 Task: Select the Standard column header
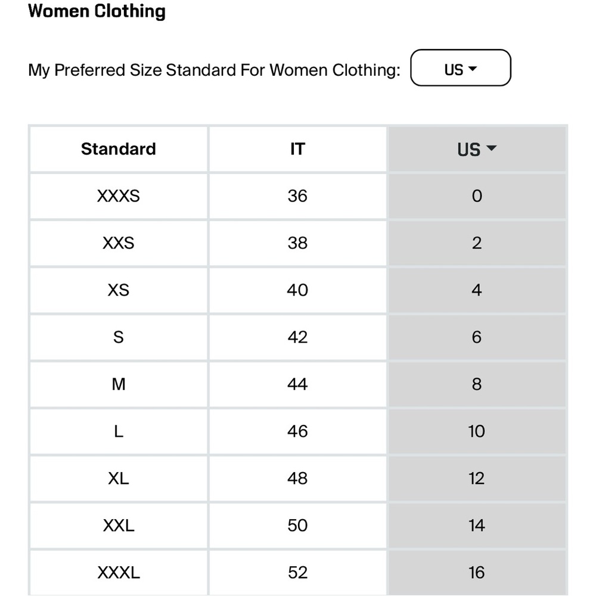point(119,148)
